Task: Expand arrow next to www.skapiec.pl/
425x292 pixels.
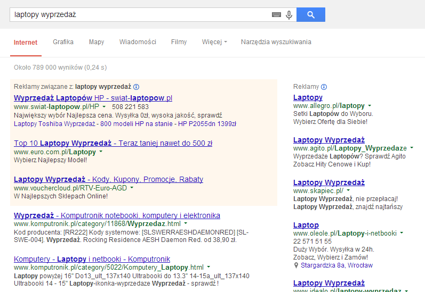Action: coord(348,190)
